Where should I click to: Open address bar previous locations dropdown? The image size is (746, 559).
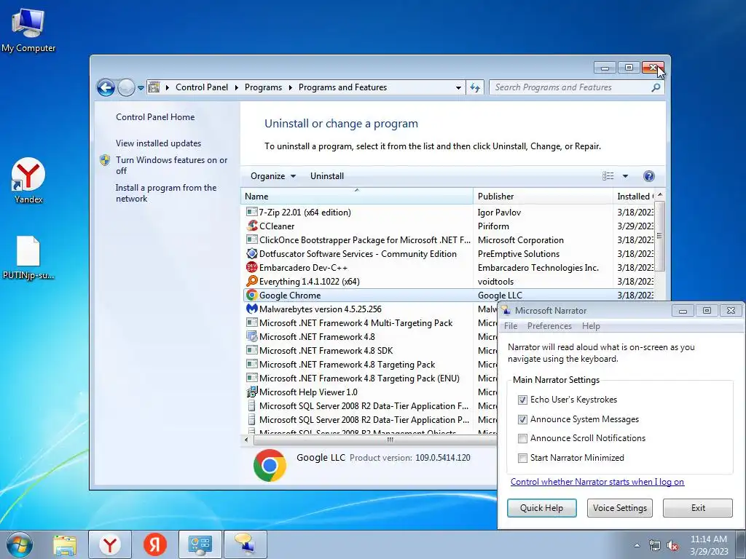(x=458, y=88)
